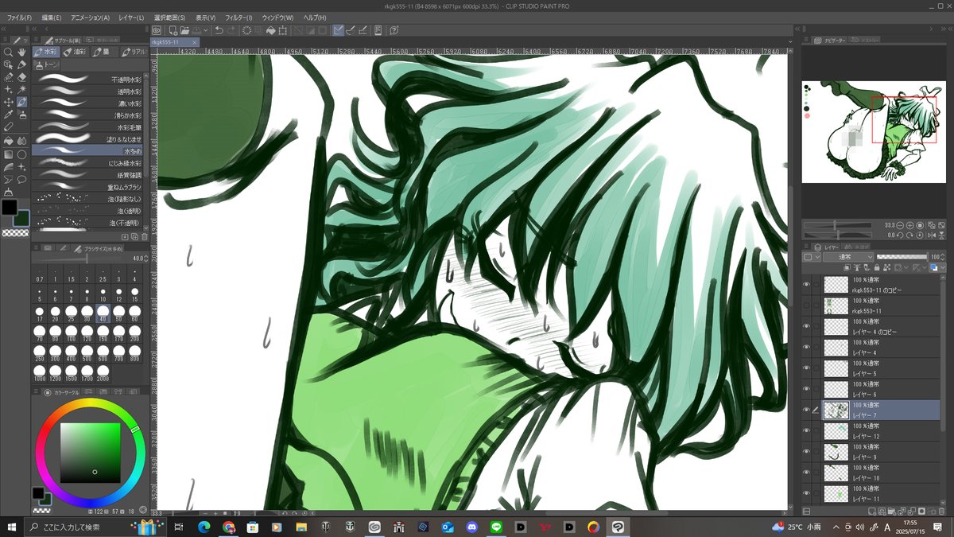Select the Move layer tool

(8, 103)
